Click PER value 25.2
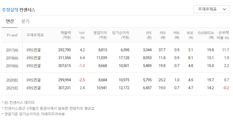Image resolution: width=233 pixels, height=121 pixels. (x=162, y=80)
